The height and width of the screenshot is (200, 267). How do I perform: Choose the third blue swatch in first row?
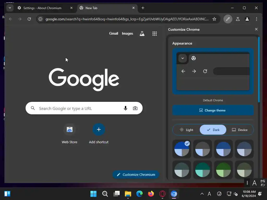click(x=223, y=149)
